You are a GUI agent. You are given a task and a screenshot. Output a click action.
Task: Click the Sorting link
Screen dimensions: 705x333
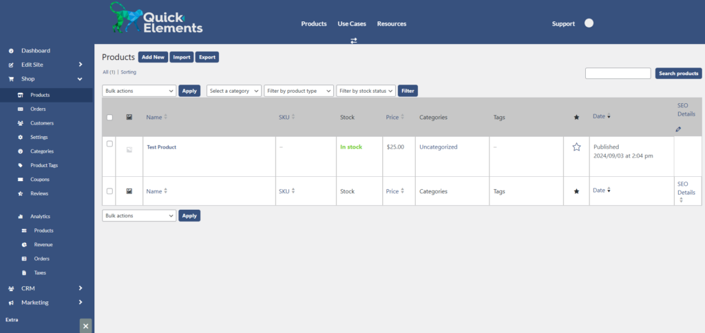tap(129, 72)
